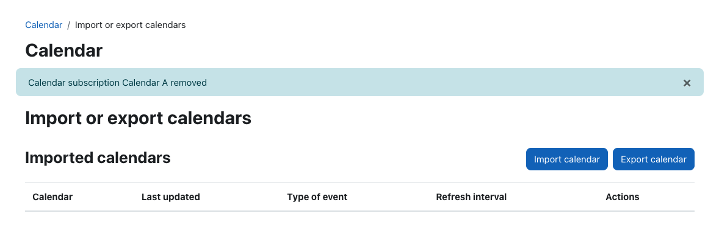The height and width of the screenshot is (233, 719).
Task: Dismiss the Calendar A removed notification
Action: click(687, 83)
